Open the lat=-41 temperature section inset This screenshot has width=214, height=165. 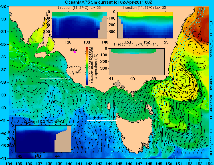click(43, 139)
